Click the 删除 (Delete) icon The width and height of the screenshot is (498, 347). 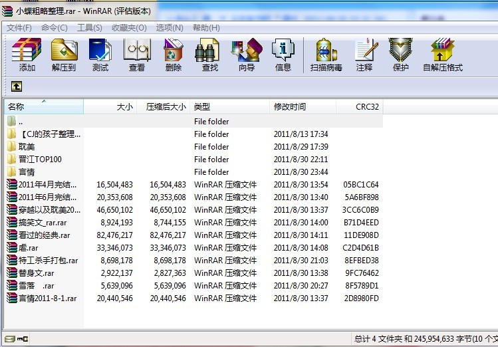pyautogui.click(x=174, y=54)
